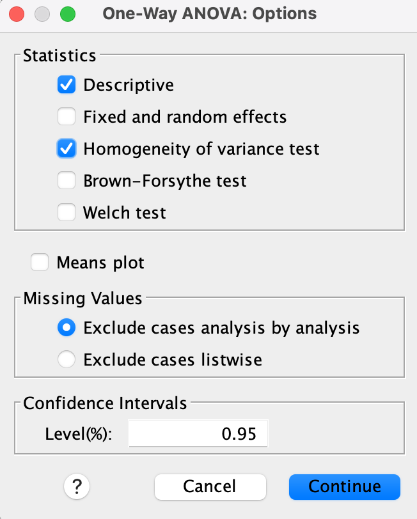Click the yellow minimize window button

coord(42,13)
